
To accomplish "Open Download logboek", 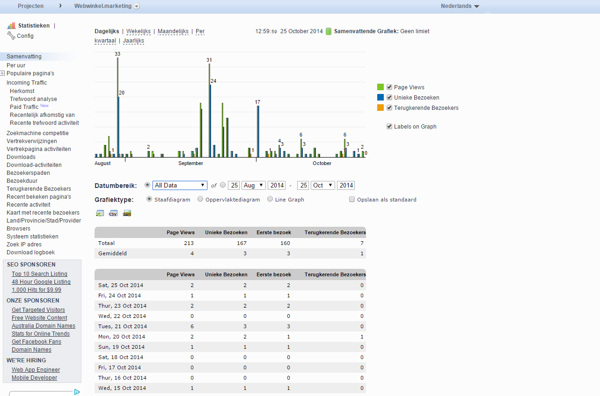I will pyautogui.click(x=30, y=252).
